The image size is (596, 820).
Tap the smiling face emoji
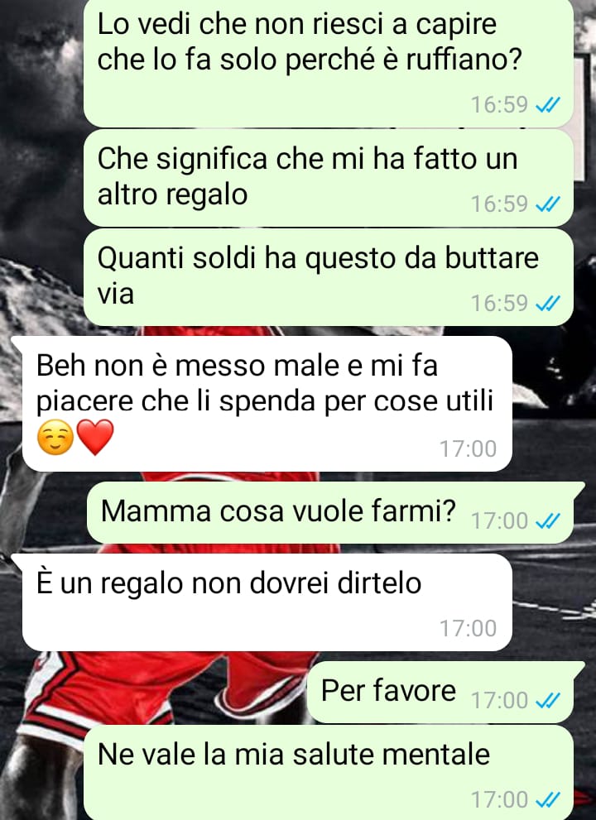click(55, 437)
